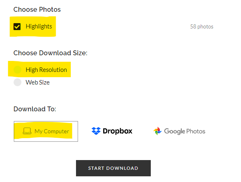241x182 pixels.
Task: Click the blue Dropbox logo icon
Action: click(x=96, y=131)
